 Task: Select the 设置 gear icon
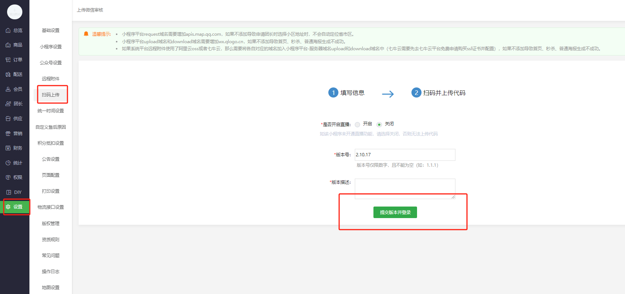pos(8,207)
